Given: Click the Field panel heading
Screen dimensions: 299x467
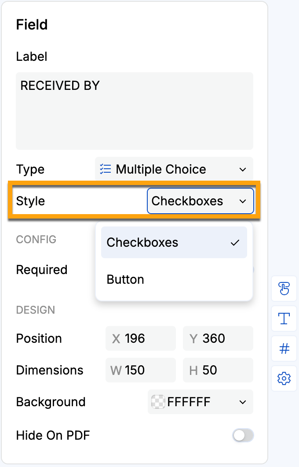Looking at the screenshot, I should tap(32, 24).
